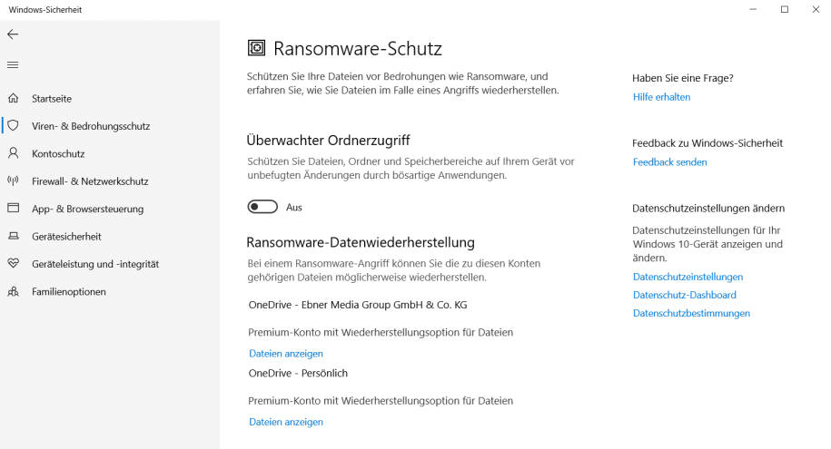Select the Gerätesicherheit laptop icon
The image size is (831, 449).
(x=14, y=236)
